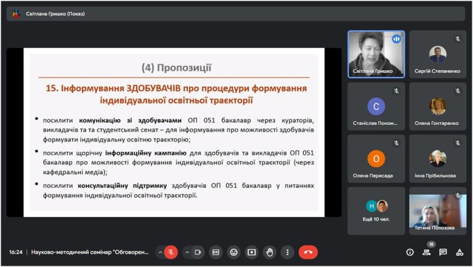
Task: Click the bold text 'консультаційну підтримку'
Action: coord(122,185)
